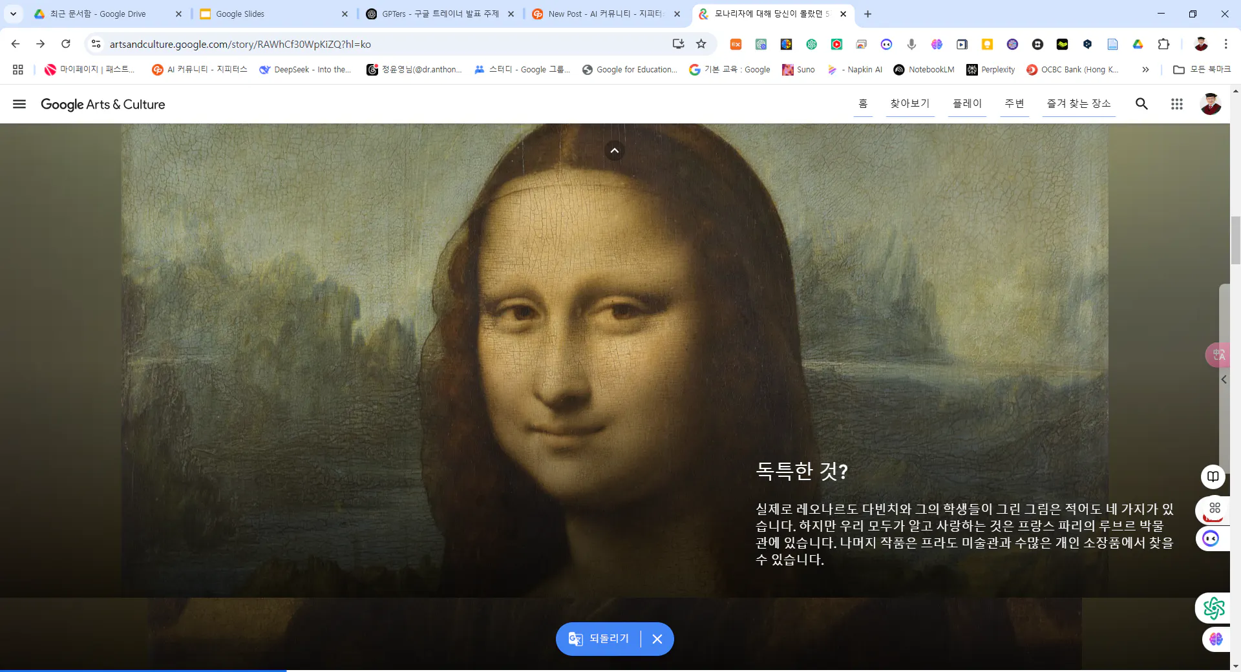Click the up chevron circle above the painting
The height and width of the screenshot is (672, 1241).
[x=615, y=151]
